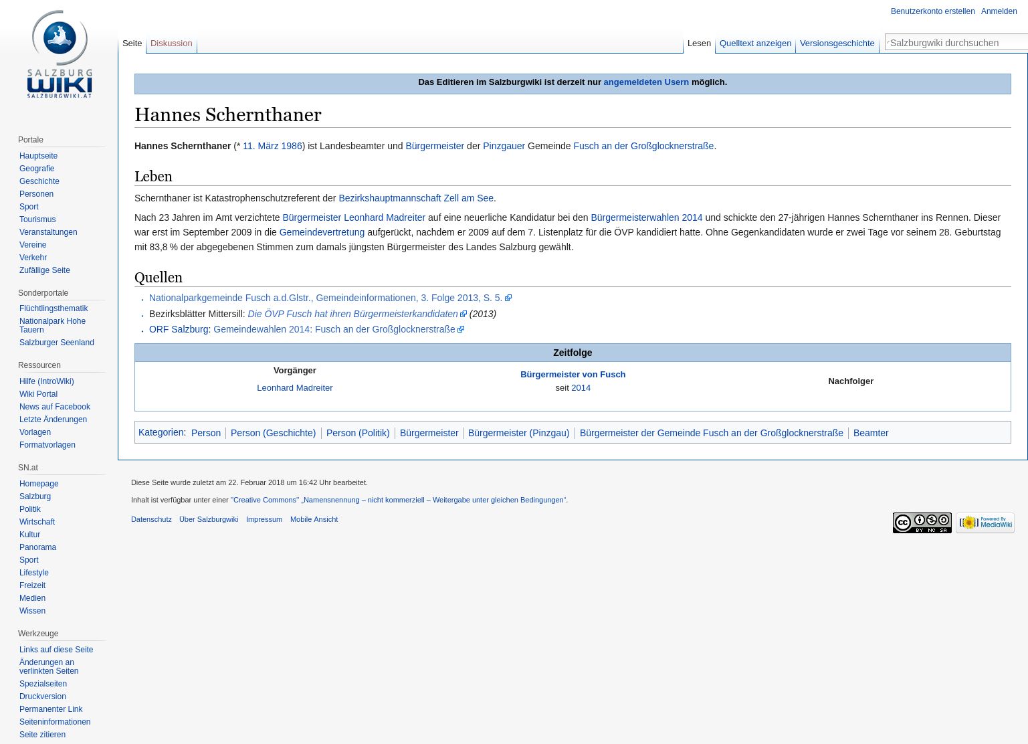
Task: Open Bürgermeister (Pinzgau) category
Action: [518, 433]
